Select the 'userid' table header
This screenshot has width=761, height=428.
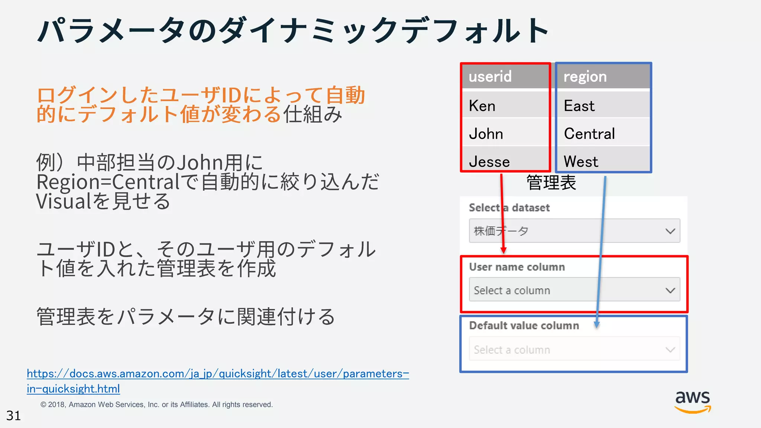506,77
